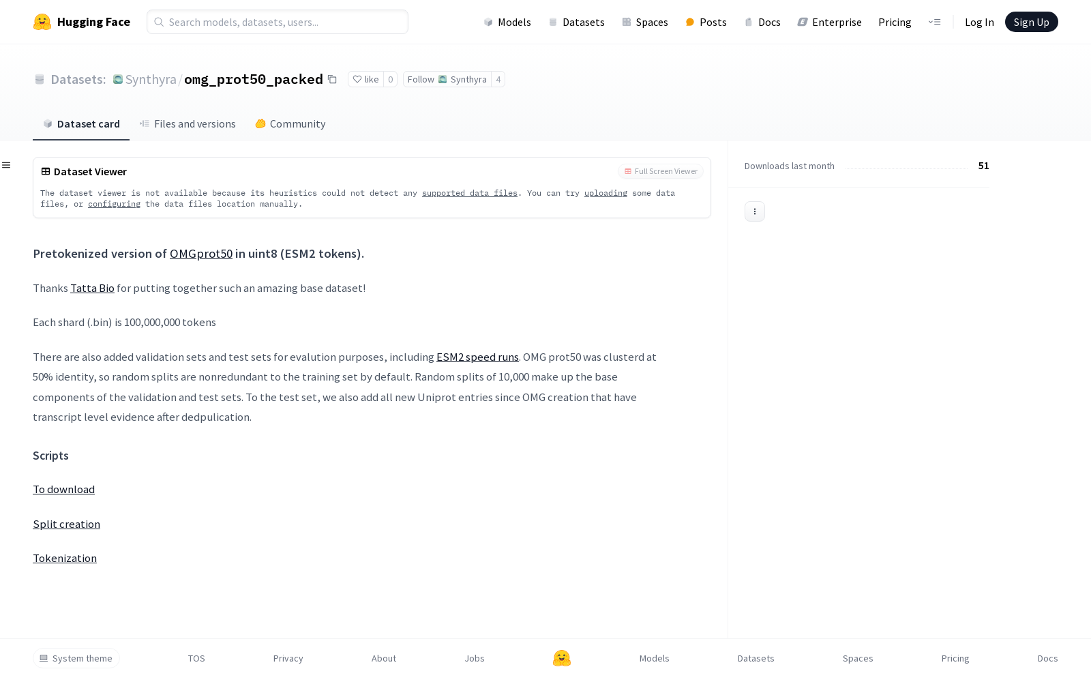Click the like button

(x=366, y=79)
